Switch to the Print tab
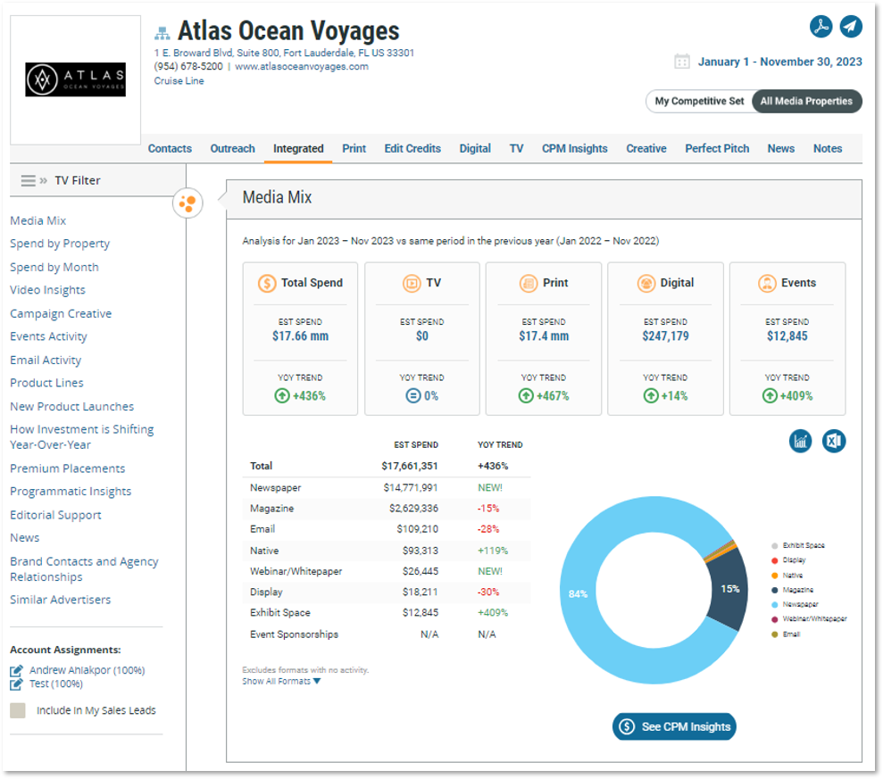The width and height of the screenshot is (883, 779). click(354, 149)
